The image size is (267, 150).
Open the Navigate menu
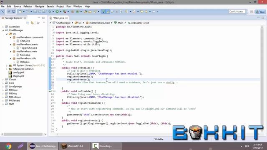coord(40,7)
